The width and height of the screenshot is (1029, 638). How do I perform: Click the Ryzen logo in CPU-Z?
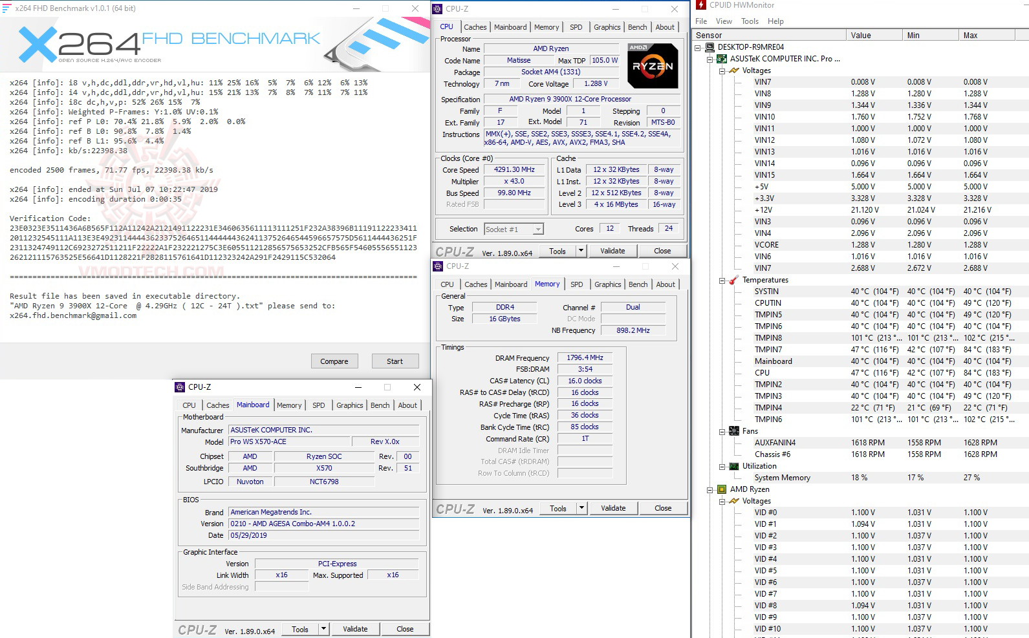click(653, 65)
